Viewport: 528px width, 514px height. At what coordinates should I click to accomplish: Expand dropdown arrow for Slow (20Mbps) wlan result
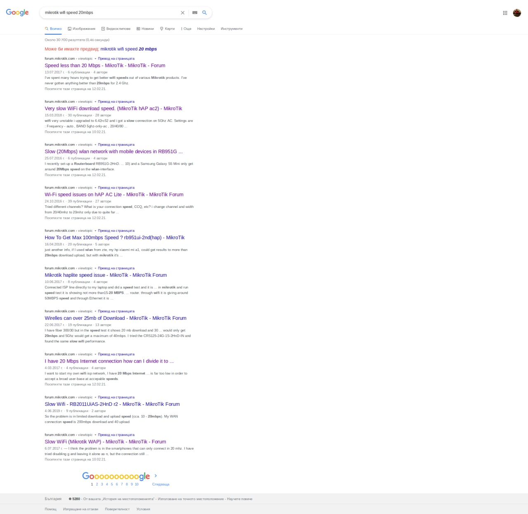point(95,145)
